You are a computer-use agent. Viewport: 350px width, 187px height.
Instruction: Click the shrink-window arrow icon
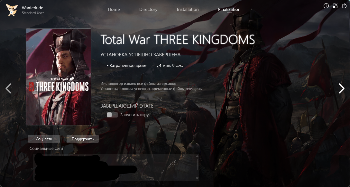click(335, 6)
